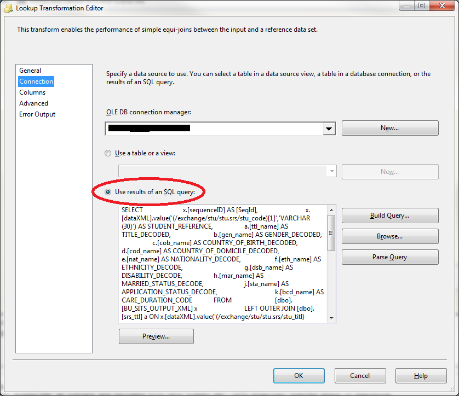
Task: Click the Lookup Transformation Editor title icon
Action: (x=7, y=8)
